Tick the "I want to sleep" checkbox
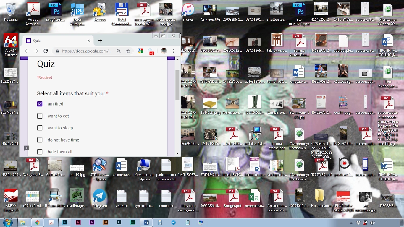404x227 pixels. click(x=40, y=128)
